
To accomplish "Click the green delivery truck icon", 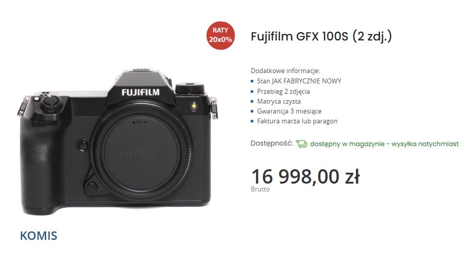I will point(301,144).
